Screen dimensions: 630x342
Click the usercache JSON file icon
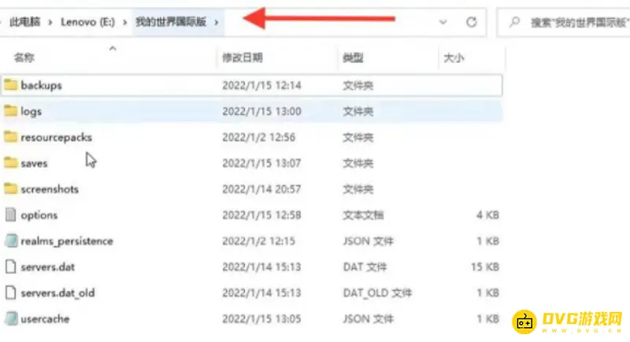[10, 319]
